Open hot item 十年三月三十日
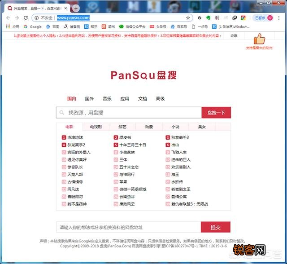 coord(133,145)
